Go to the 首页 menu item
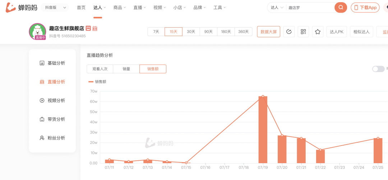Viewport: 388px width, 180px height. coord(82,8)
